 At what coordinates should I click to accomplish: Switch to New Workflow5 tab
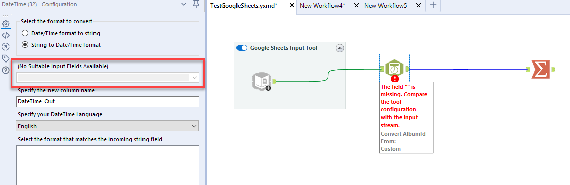(386, 6)
